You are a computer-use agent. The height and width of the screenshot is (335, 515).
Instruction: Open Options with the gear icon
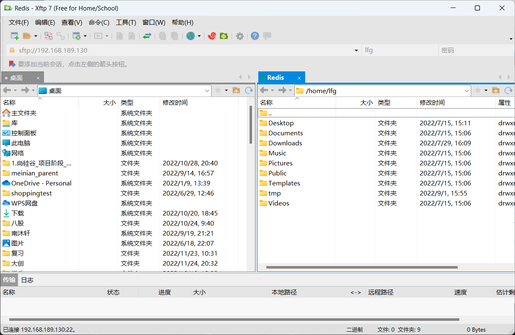click(x=240, y=36)
